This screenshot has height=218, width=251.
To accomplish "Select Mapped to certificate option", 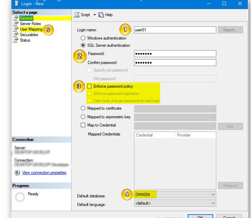I will (83, 108).
